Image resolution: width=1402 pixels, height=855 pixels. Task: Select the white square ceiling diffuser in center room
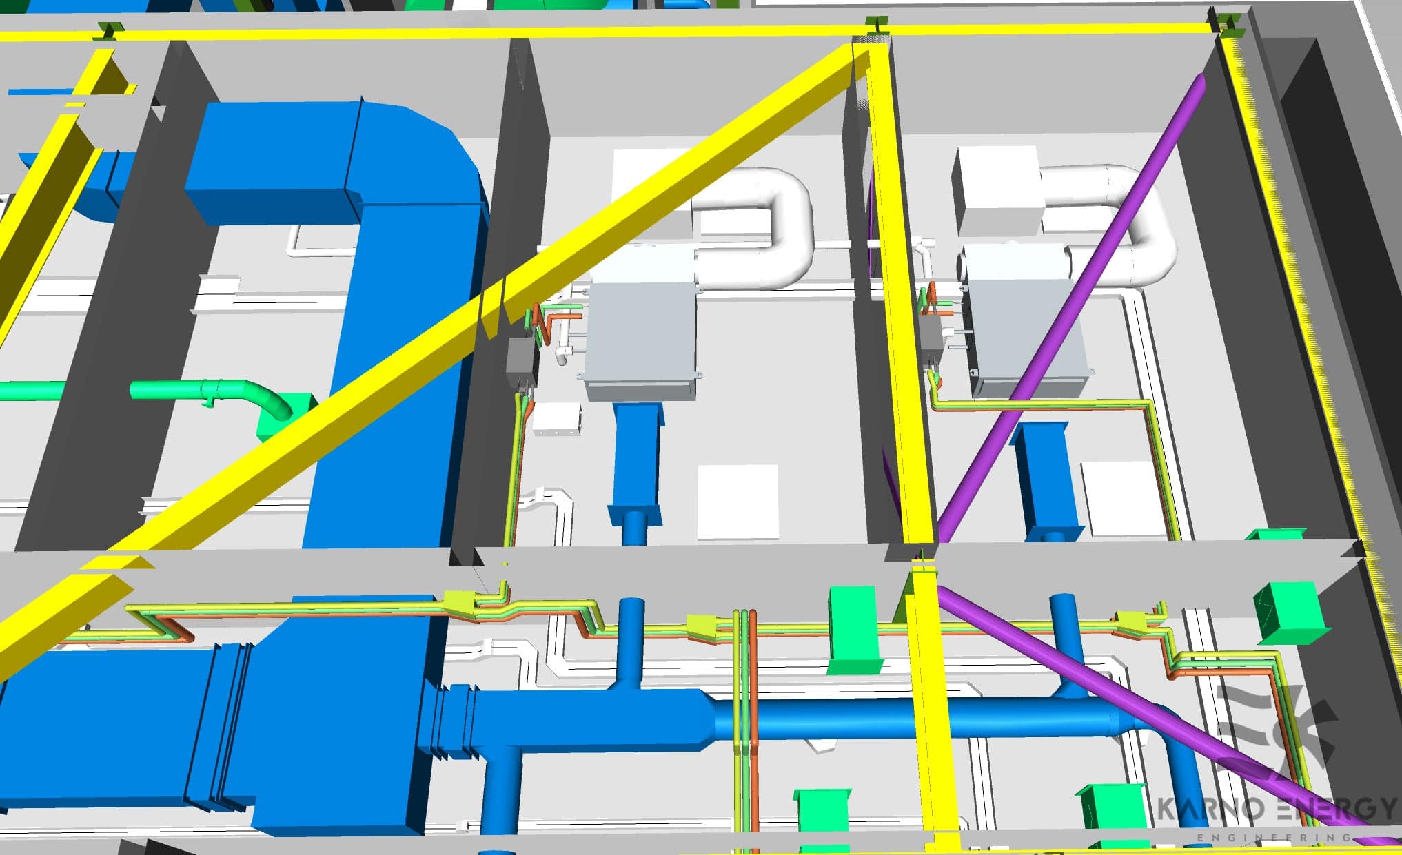pyautogui.click(x=738, y=502)
